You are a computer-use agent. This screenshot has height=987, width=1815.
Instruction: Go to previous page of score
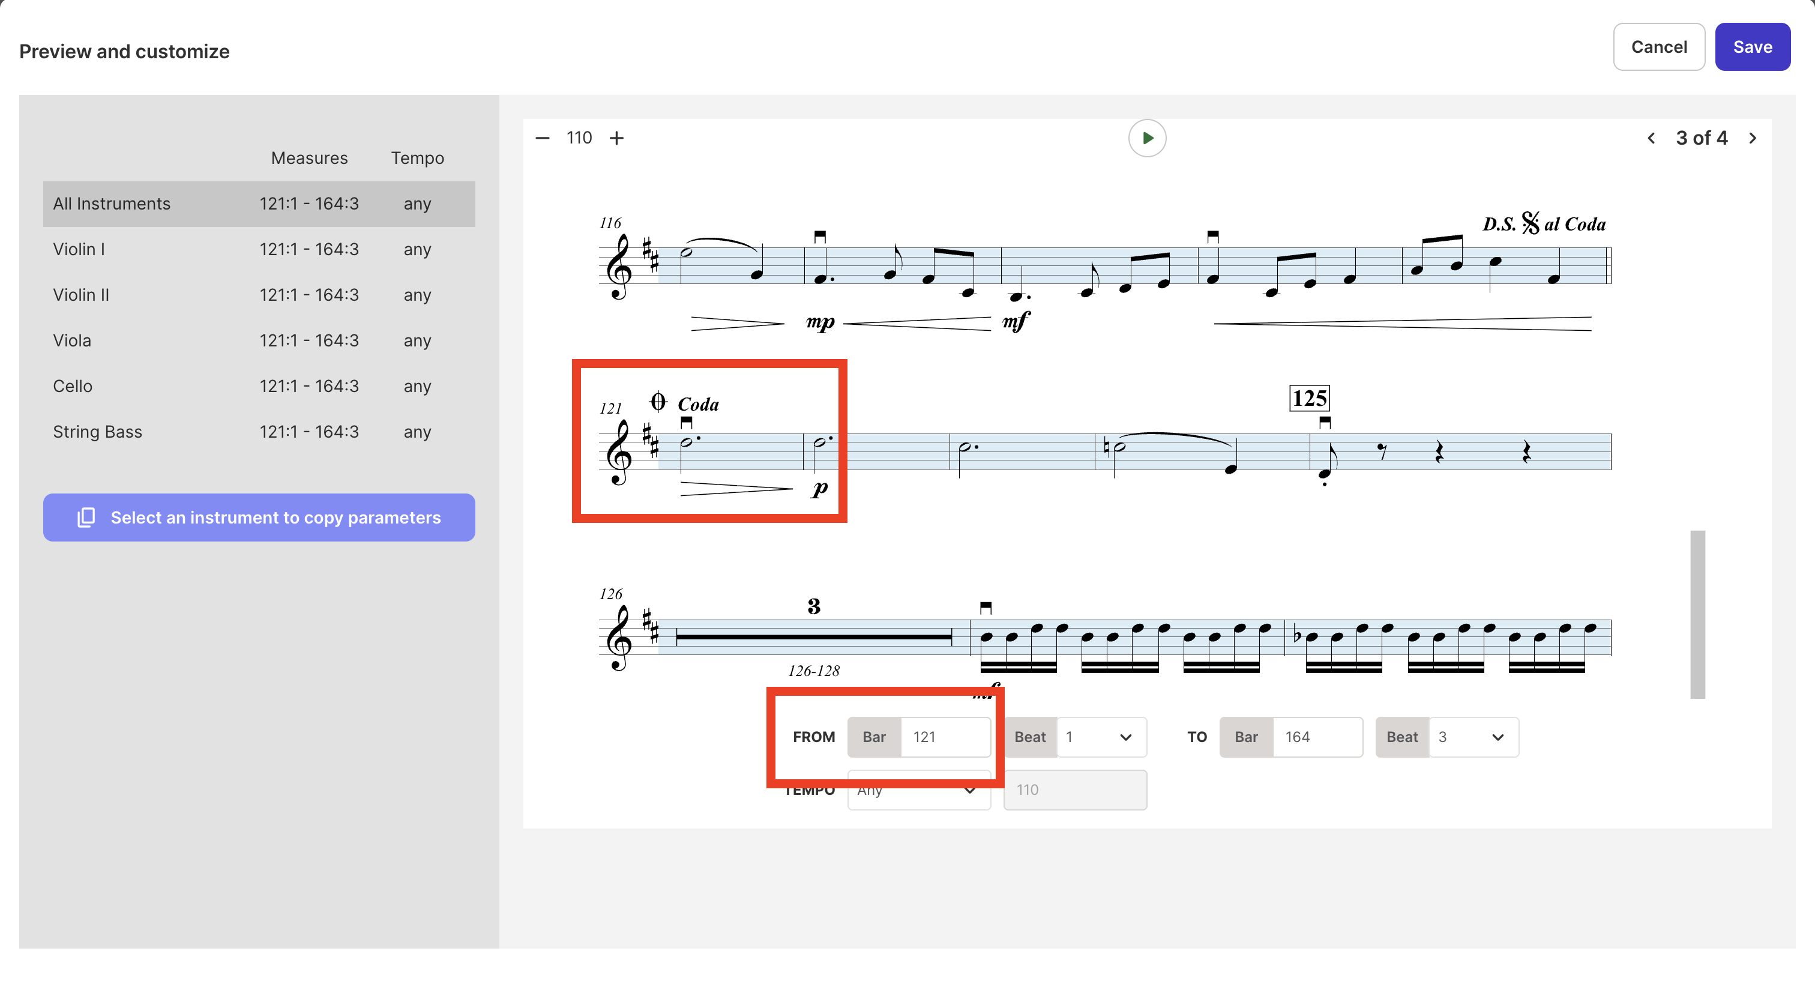coord(1651,138)
